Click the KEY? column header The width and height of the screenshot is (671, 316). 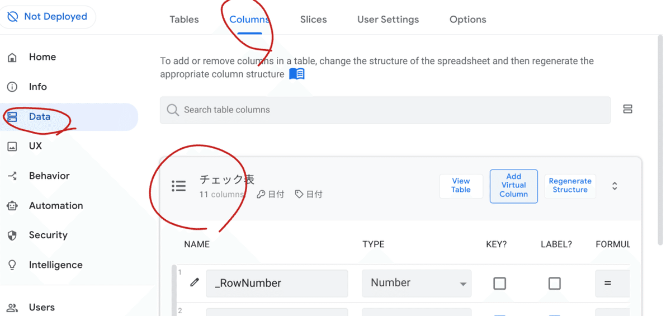pos(497,244)
